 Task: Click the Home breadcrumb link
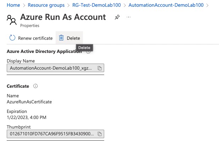point(13,5)
